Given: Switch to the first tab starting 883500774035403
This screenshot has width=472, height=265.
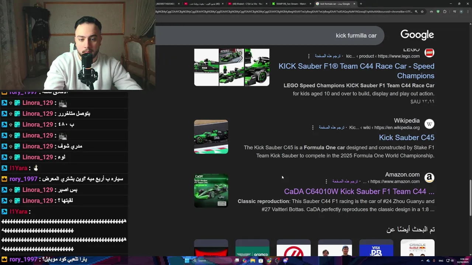Looking at the screenshot, I should pos(165,4).
